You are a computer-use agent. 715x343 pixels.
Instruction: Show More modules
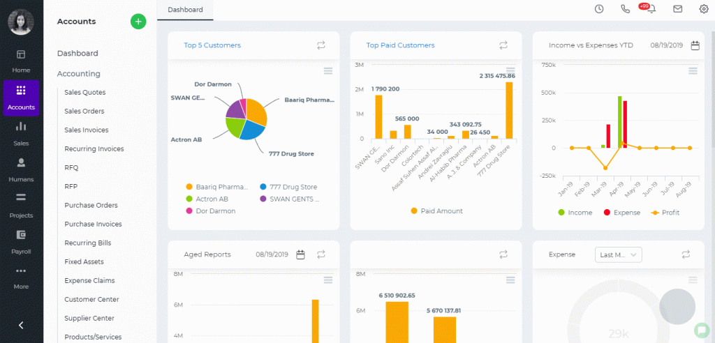[21, 278]
